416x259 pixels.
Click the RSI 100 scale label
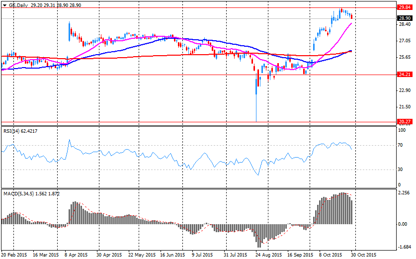pos(402,130)
